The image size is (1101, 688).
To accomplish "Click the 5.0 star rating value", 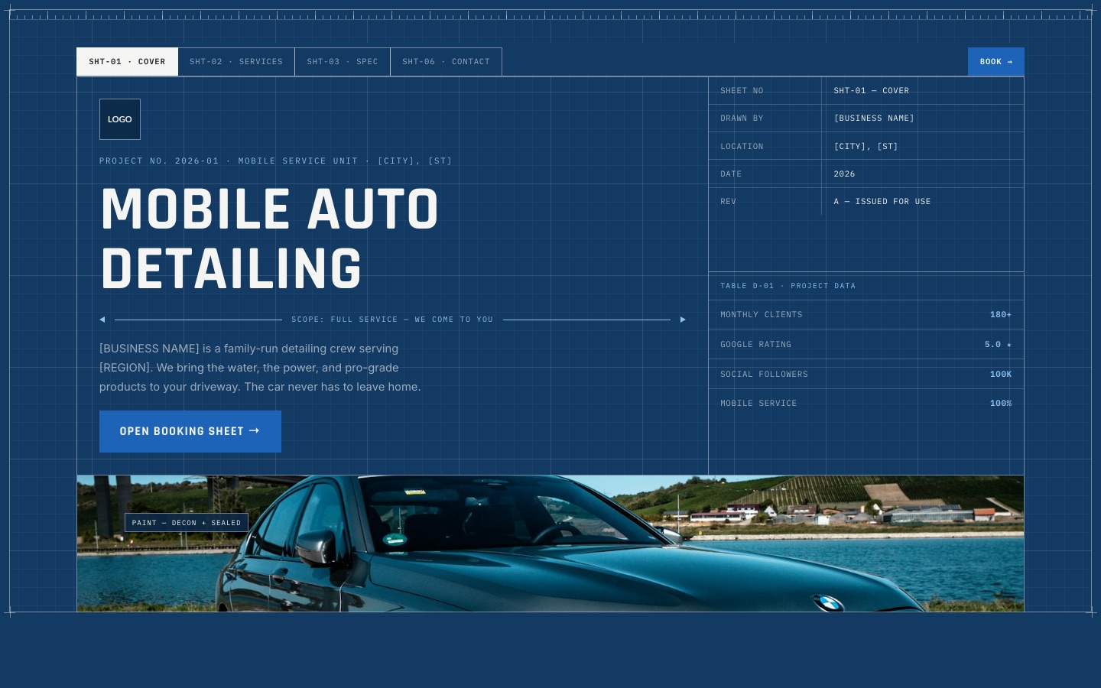I will click(998, 345).
